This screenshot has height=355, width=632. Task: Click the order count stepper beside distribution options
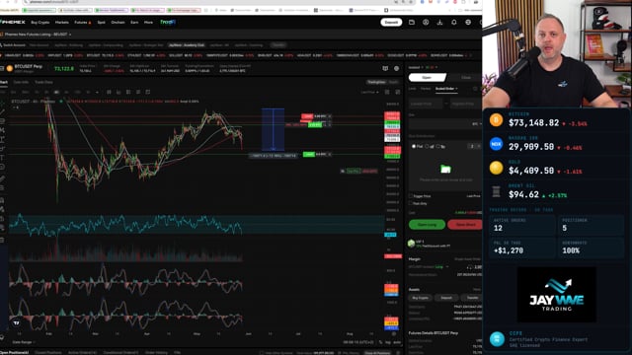pos(474,147)
